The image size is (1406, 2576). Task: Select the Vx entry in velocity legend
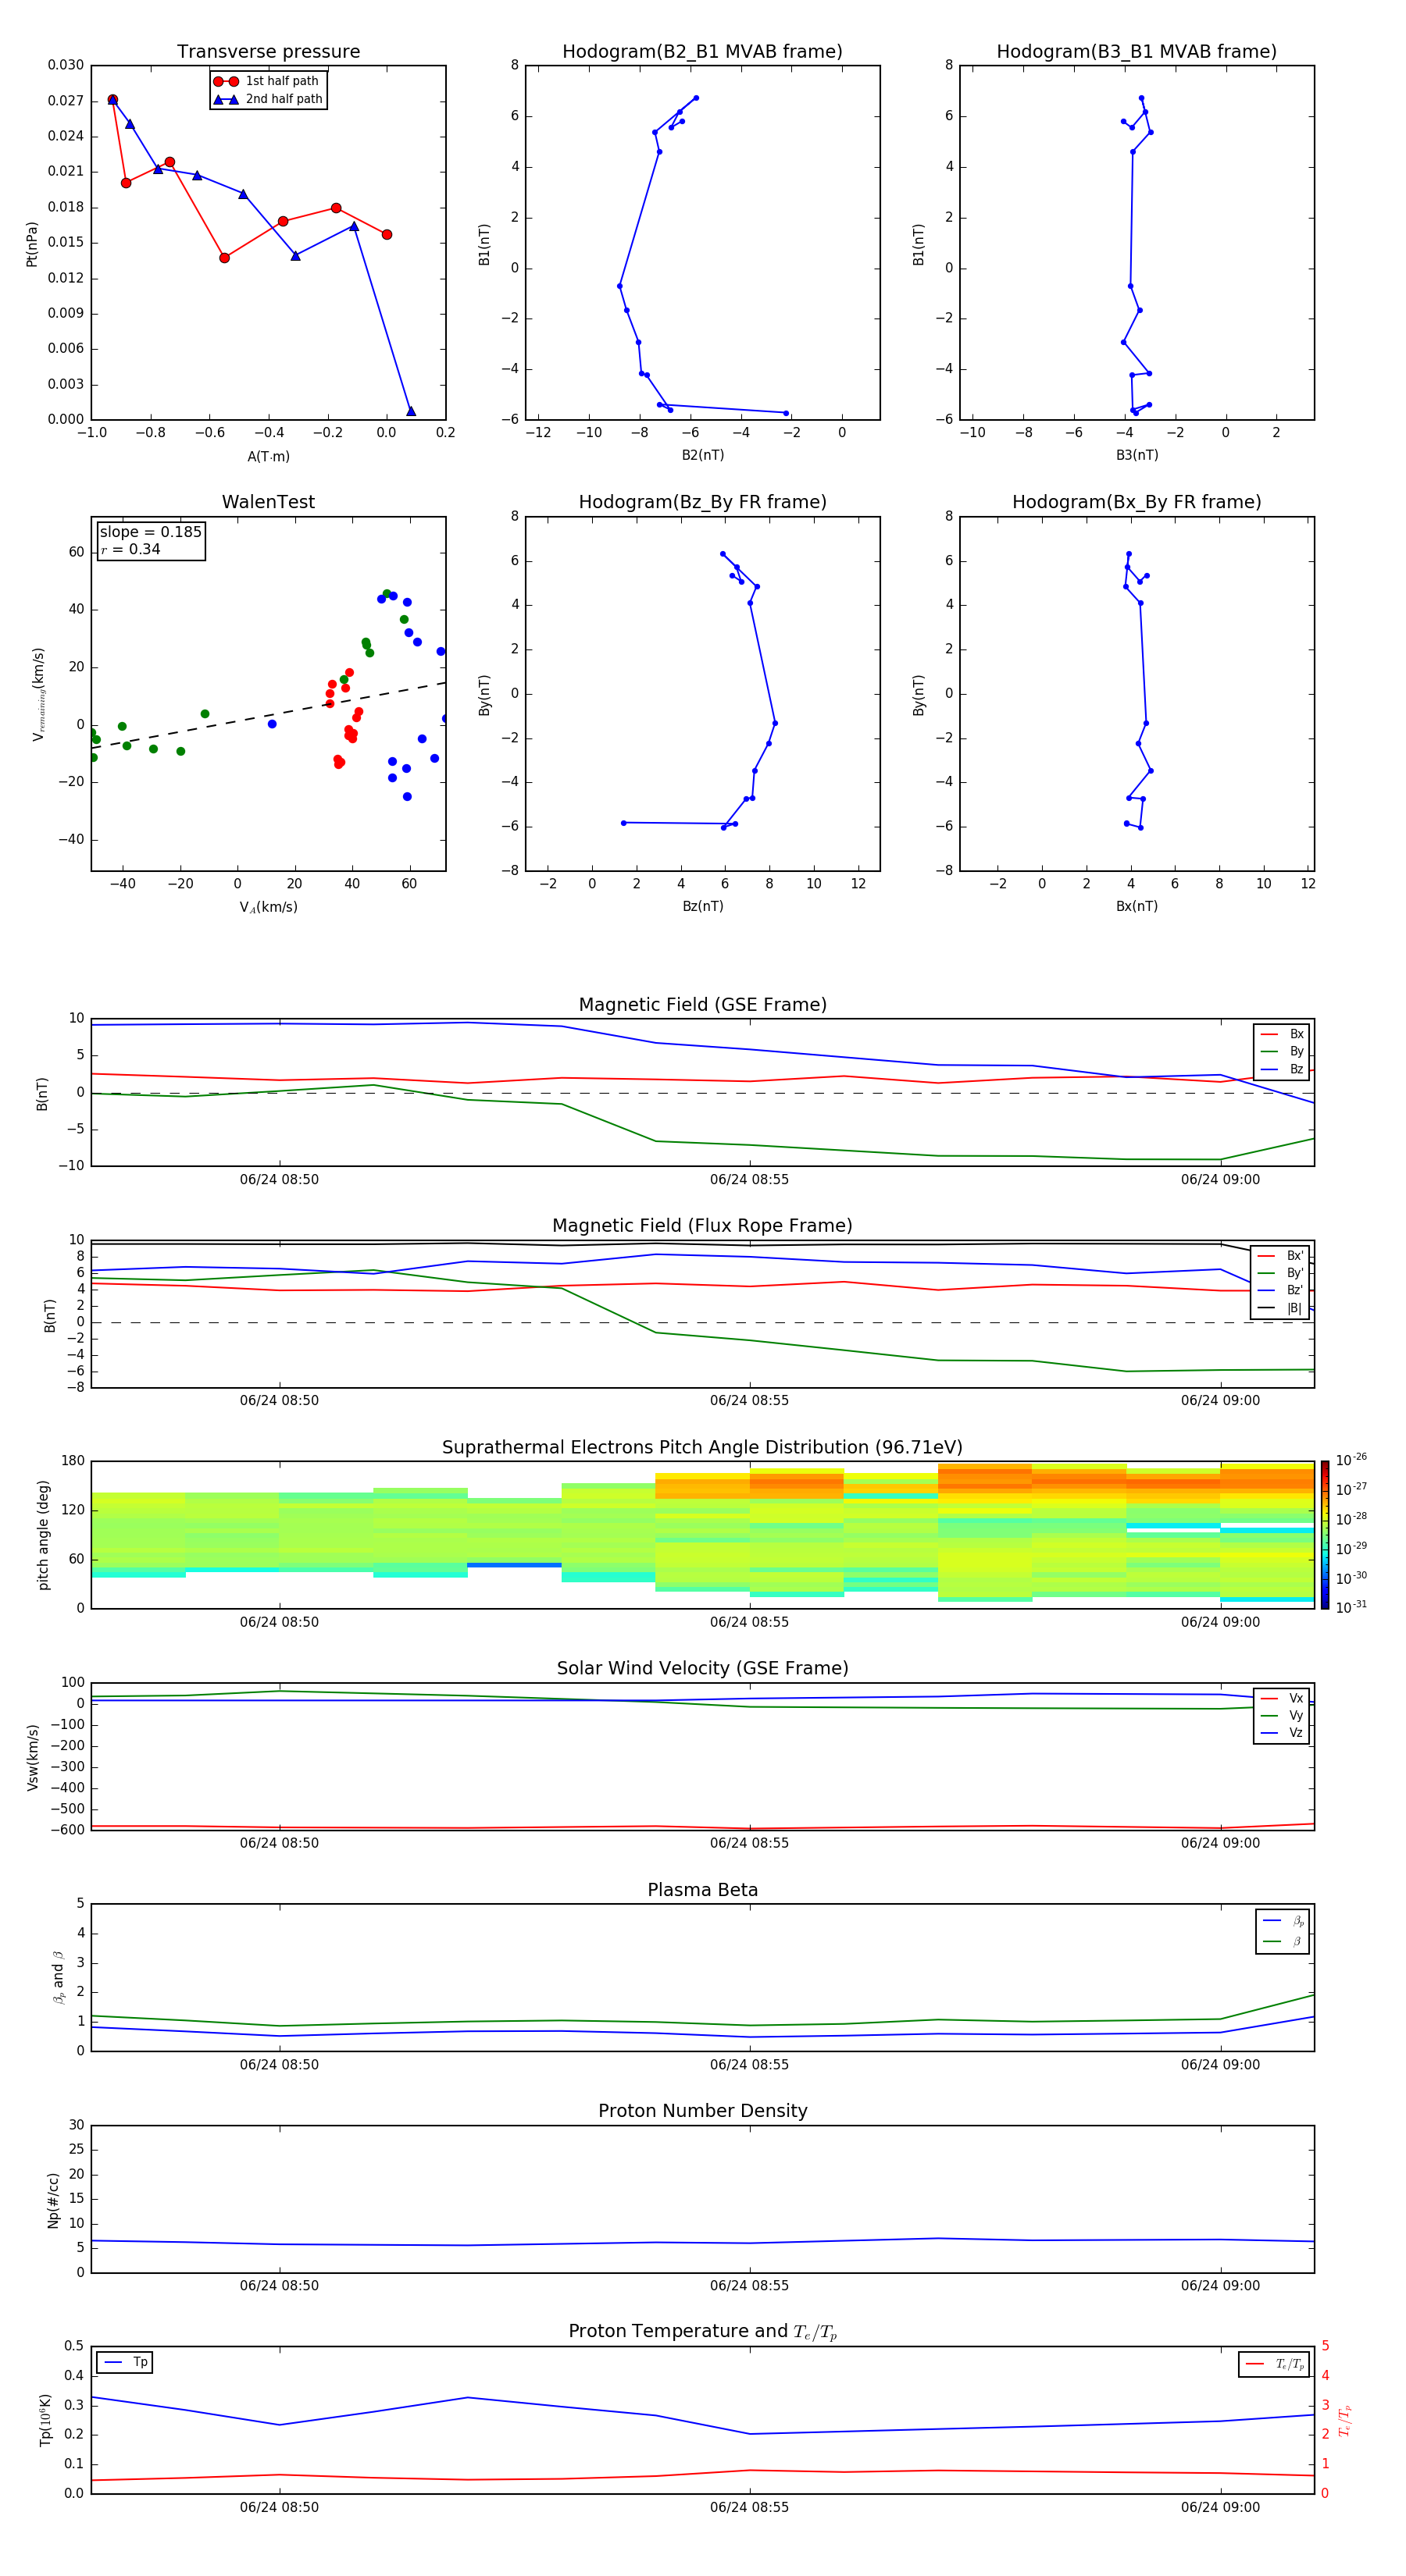[1282, 1698]
